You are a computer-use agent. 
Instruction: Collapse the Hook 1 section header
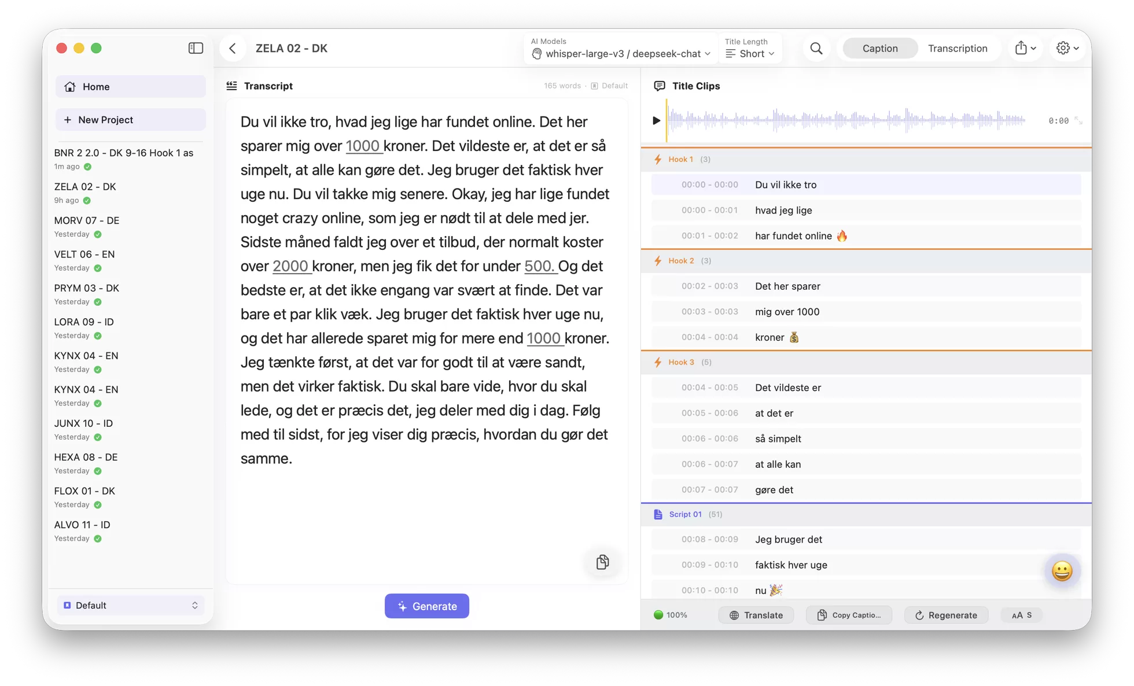866,159
